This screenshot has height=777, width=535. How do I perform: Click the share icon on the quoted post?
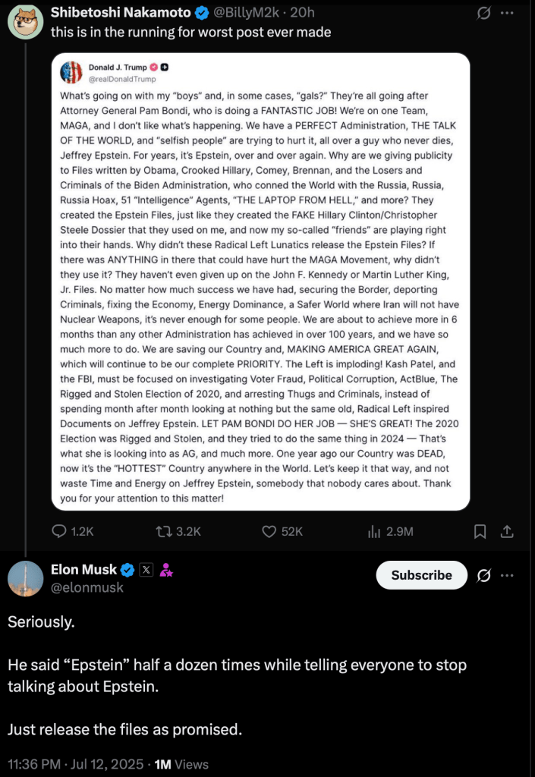[x=508, y=532]
